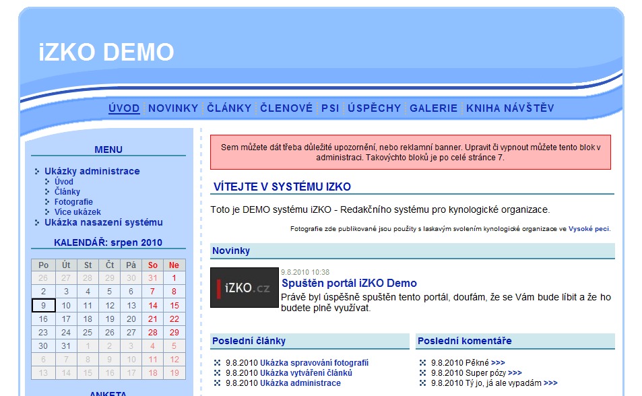The height and width of the screenshot is (396, 642).
Task: Click the sidebar MENU heading
Action: [x=108, y=150]
